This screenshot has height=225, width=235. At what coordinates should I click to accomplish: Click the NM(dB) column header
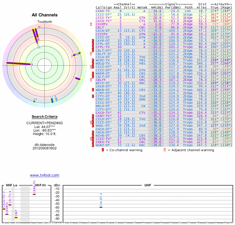(155, 7)
